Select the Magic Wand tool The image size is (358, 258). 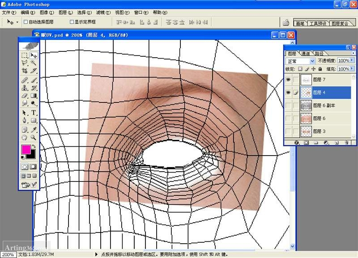(34, 63)
